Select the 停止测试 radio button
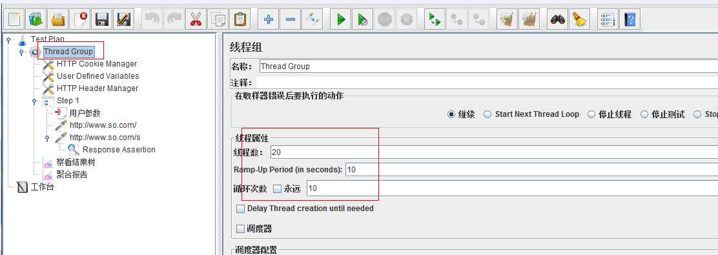Screen dimensions: 718x255 [644, 114]
